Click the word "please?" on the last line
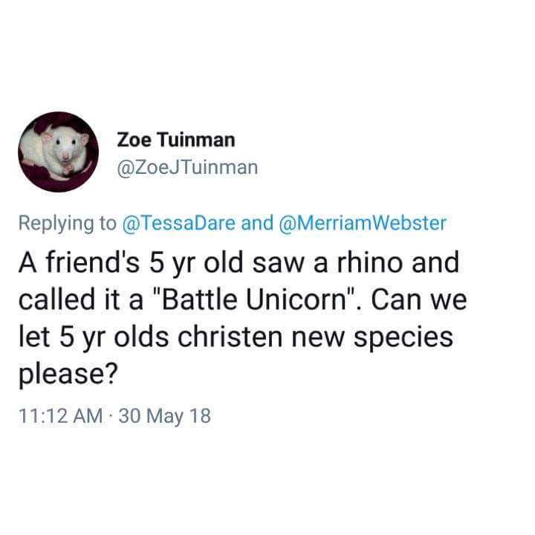This screenshot has height=535, width=535. click(68, 374)
